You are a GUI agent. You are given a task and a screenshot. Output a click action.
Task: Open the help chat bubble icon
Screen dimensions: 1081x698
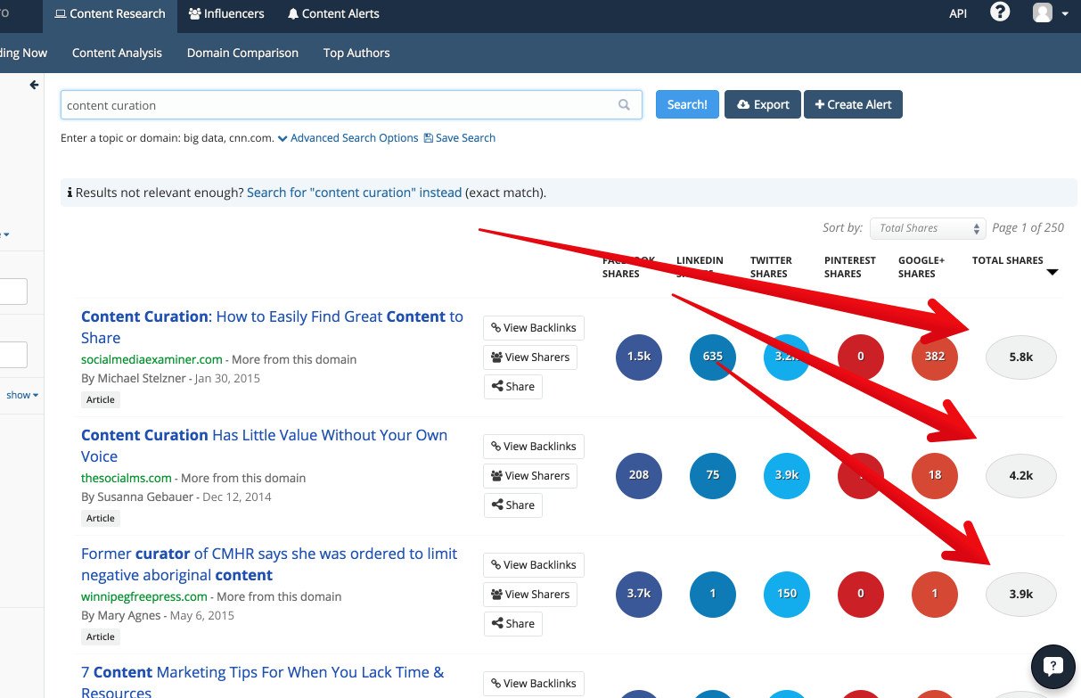(1052, 666)
